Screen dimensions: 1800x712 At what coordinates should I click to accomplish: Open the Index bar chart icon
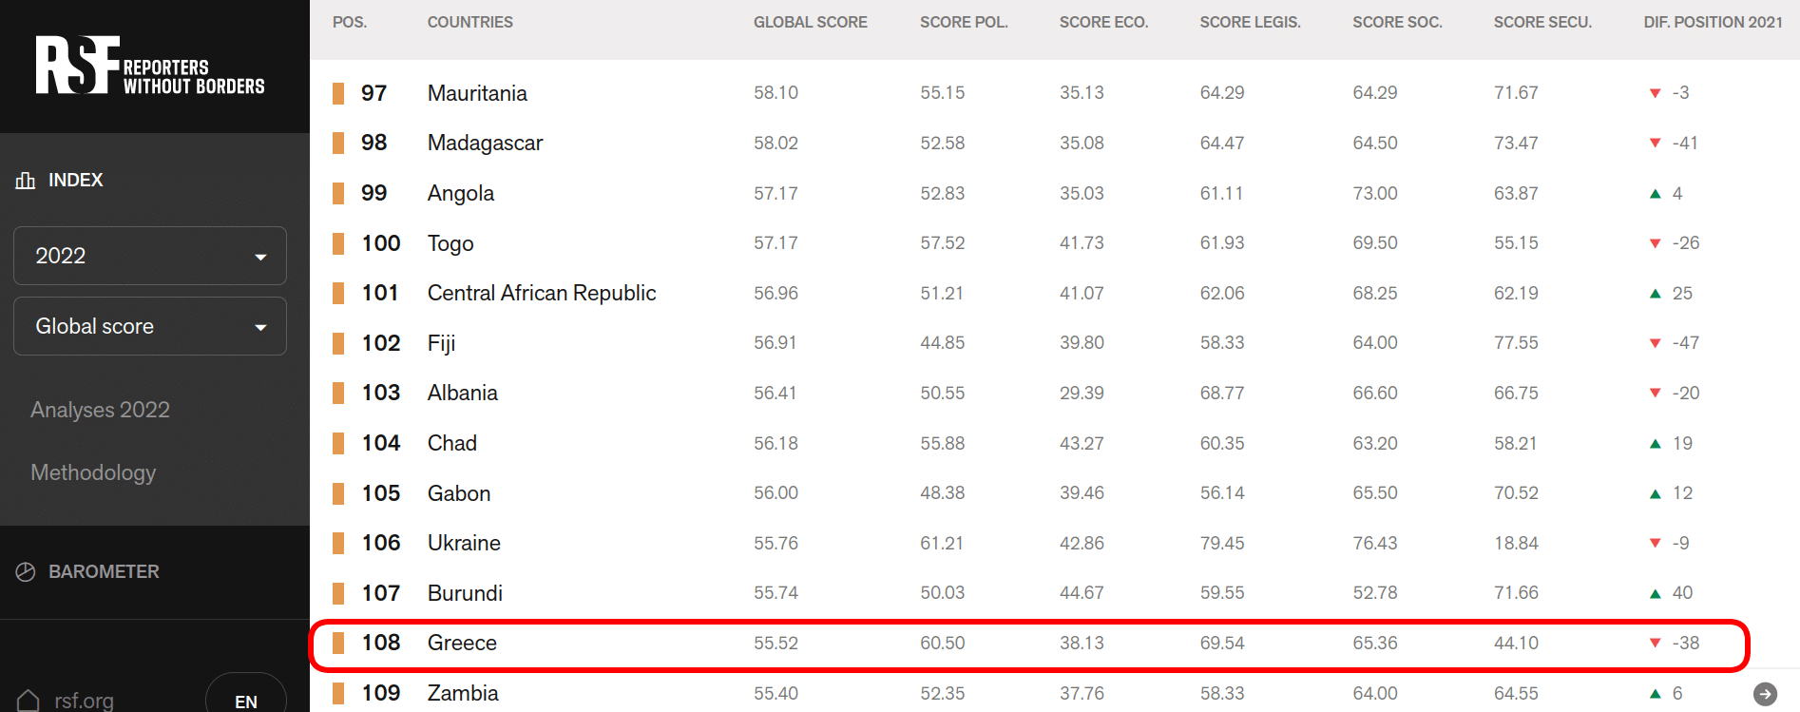point(26,181)
